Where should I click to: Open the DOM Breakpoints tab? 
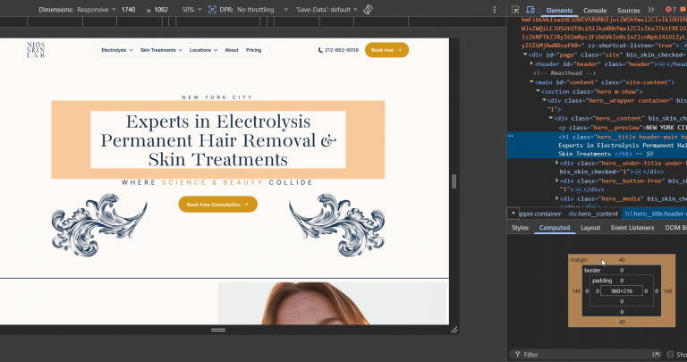click(x=674, y=228)
